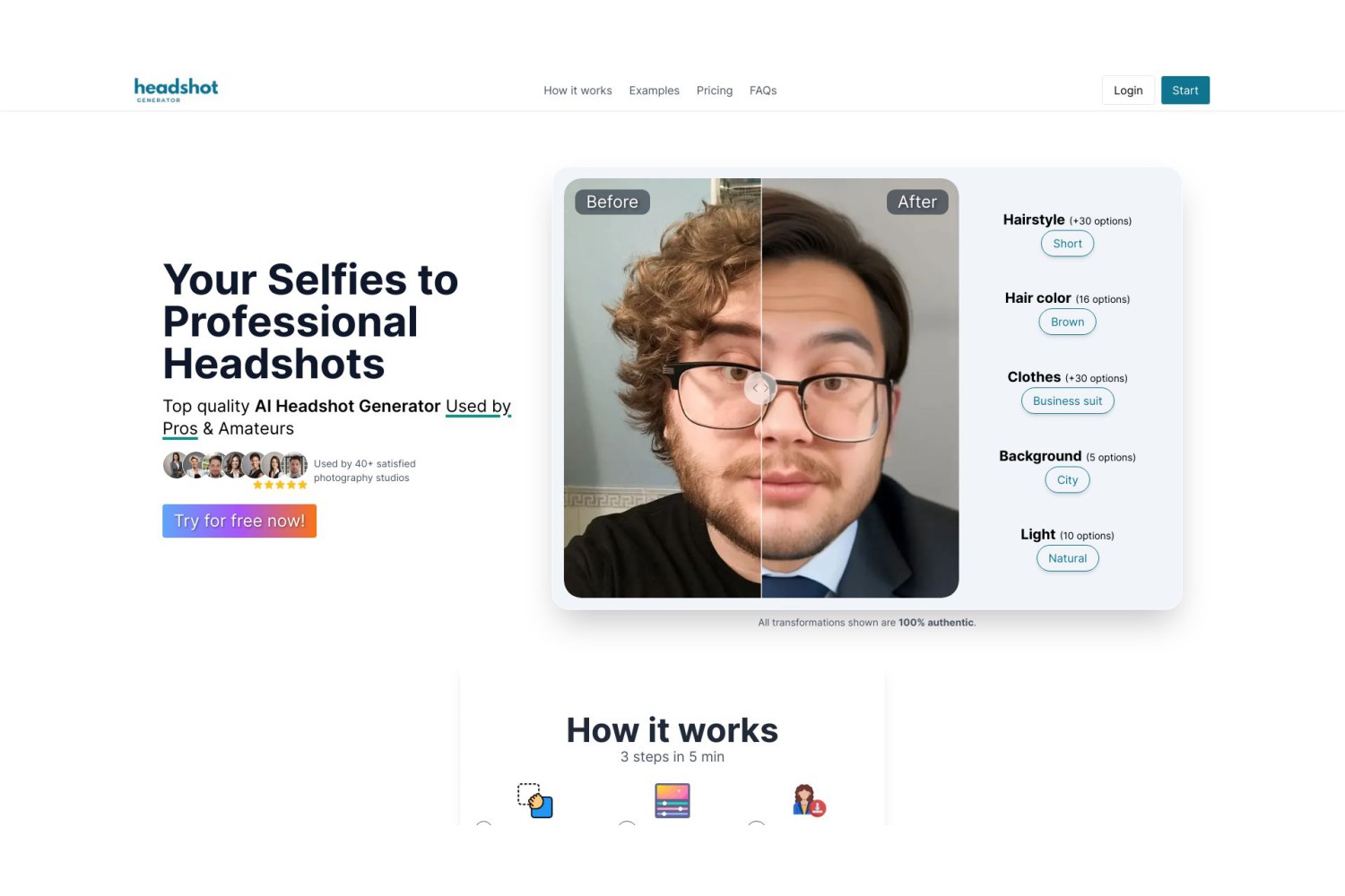
Task: Select the Brown hair color chip
Action: (1067, 323)
